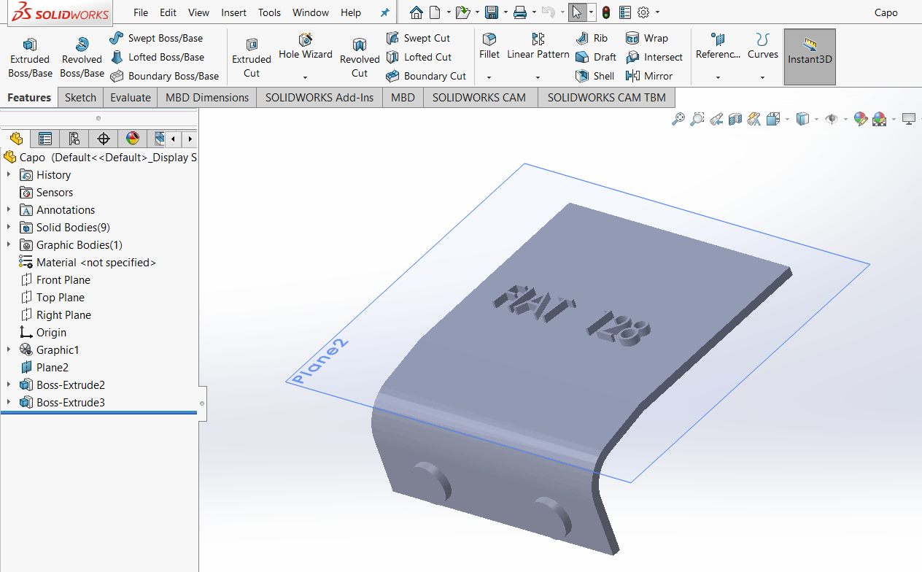Viewport: 922px width, 572px height.
Task: Pin the menu bar with pushpin
Action: [385, 12]
